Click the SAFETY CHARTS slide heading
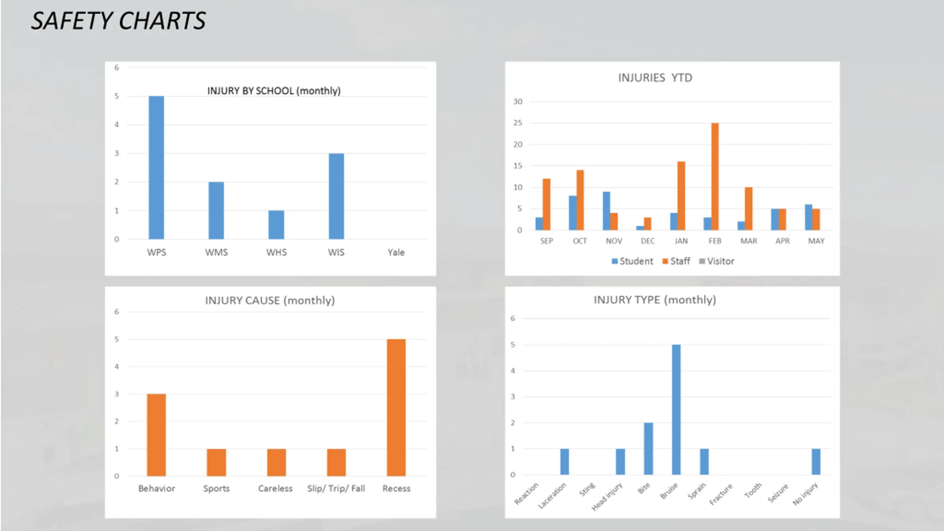This screenshot has height=531, width=944. pos(118,21)
